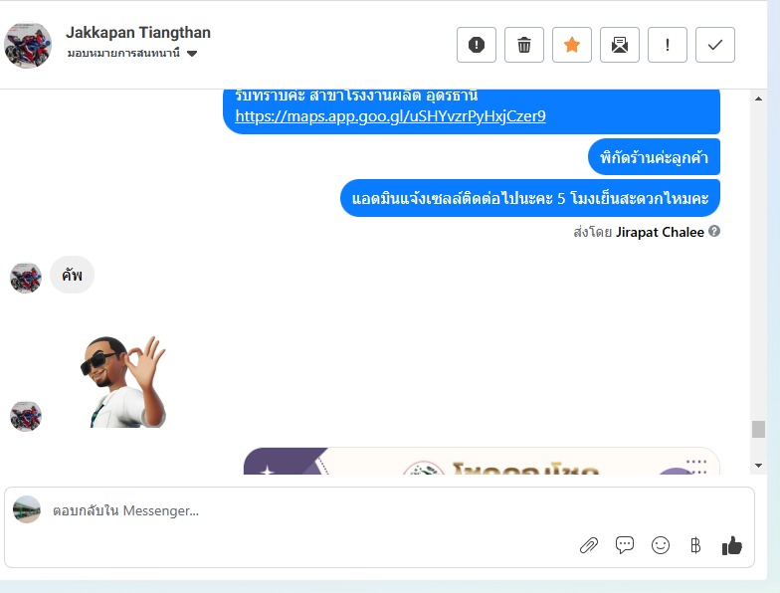Viewport: 780px width, 593px height.
Task: Send a thumbs-up like
Action: pos(732,545)
